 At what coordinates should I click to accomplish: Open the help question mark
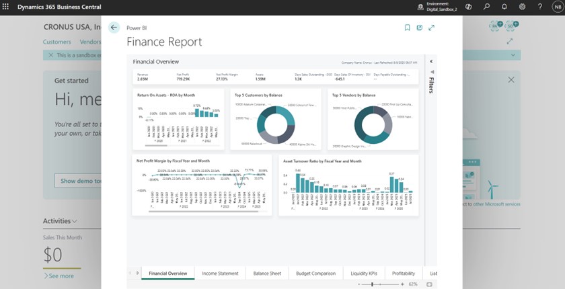point(539,7)
